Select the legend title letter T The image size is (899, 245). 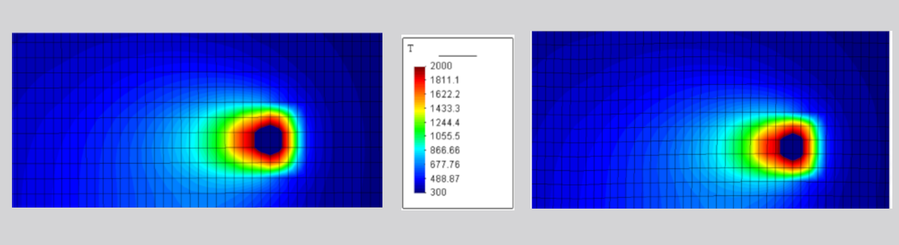pyautogui.click(x=411, y=49)
